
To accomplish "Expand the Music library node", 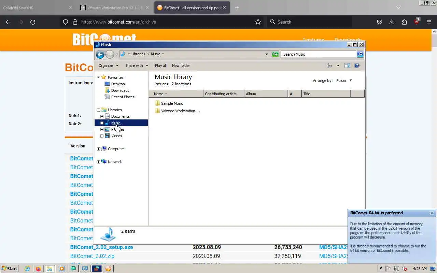I will [102, 123].
